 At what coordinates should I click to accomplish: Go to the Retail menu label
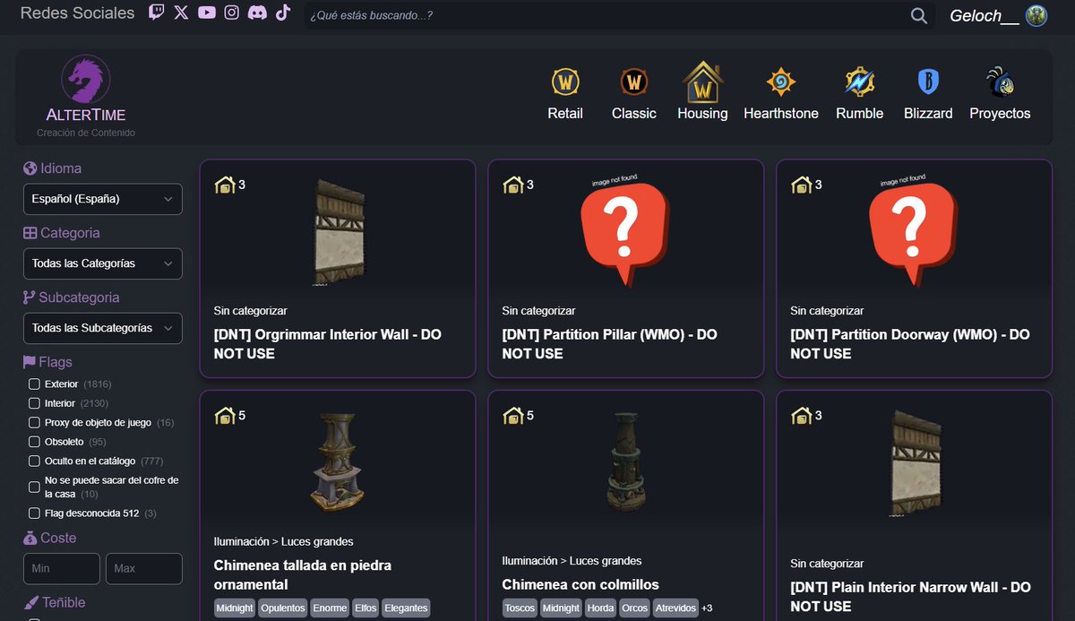point(565,114)
